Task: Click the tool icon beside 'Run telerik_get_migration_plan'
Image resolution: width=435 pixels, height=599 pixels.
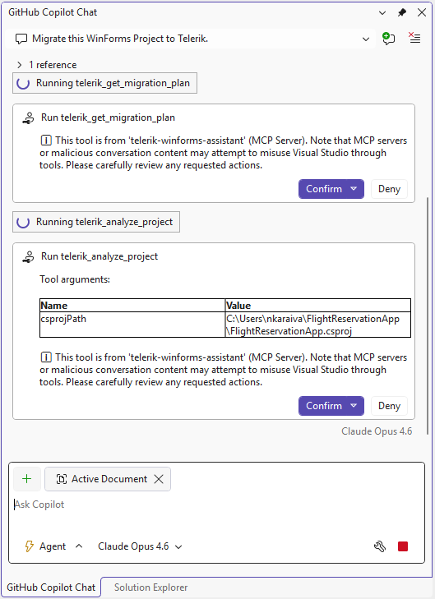Action: point(28,117)
